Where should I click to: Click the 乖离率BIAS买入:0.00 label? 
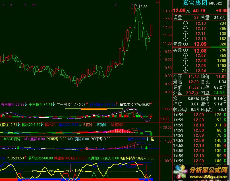[70, 158]
